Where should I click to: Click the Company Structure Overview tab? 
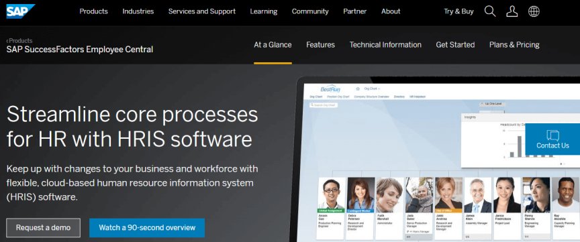pyautogui.click(x=371, y=97)
